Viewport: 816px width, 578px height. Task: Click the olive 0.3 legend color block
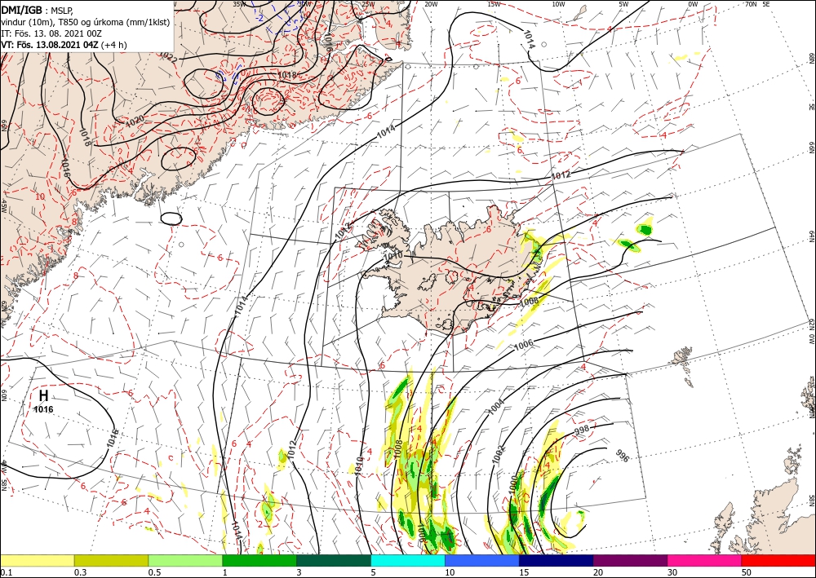(x=111, y=560)
